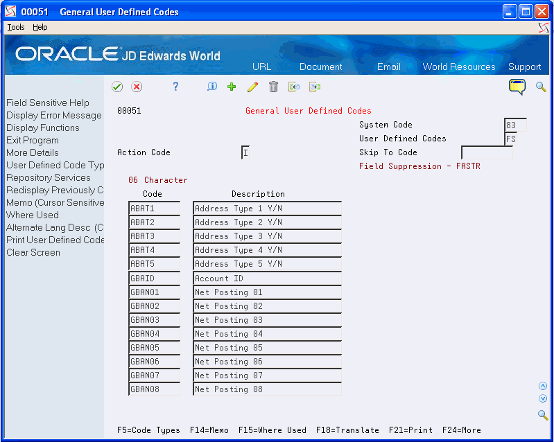Open the URL link in banner
The height and width of the screenshot is (442, 554).
coord(261,67)
